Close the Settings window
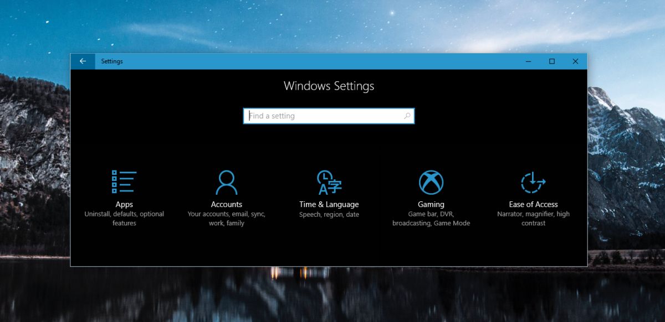 [575, 61]
